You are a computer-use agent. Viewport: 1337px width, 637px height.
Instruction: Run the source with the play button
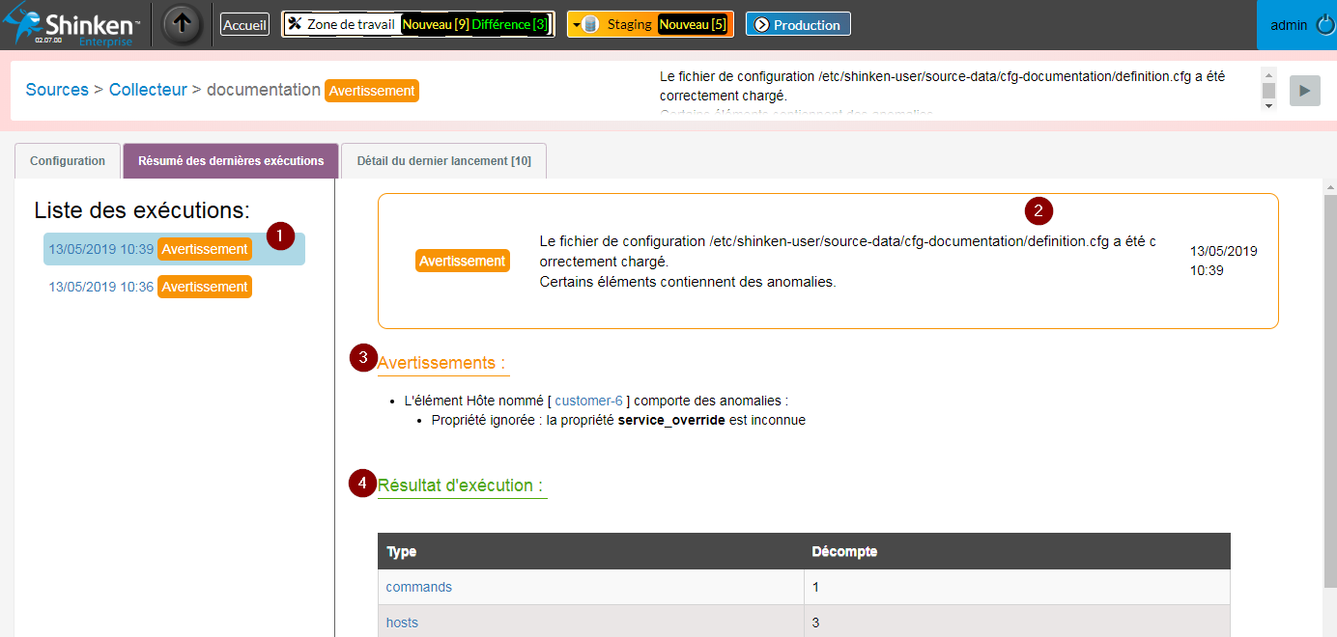[x=1304, y=90]
